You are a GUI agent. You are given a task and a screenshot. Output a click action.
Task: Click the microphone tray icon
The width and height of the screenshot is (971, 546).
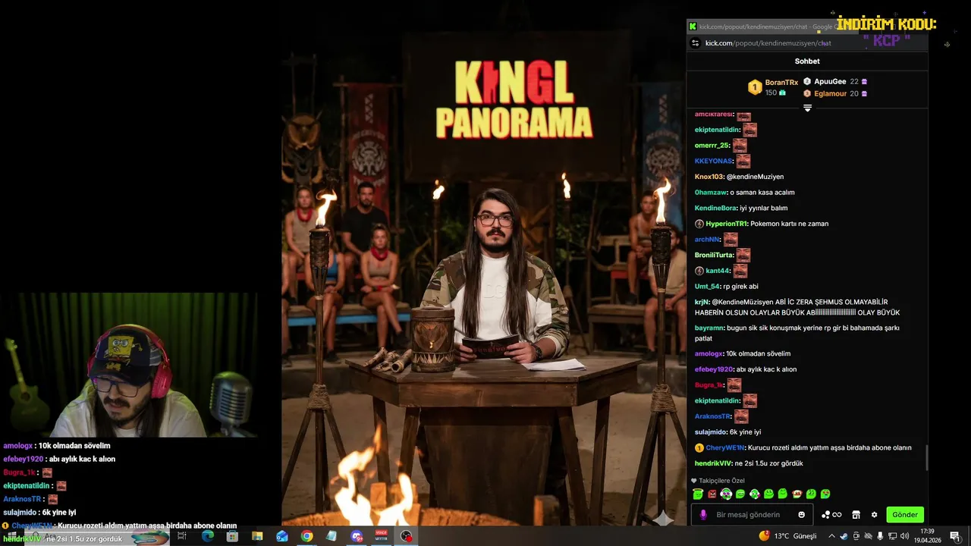tap(880, 536)
